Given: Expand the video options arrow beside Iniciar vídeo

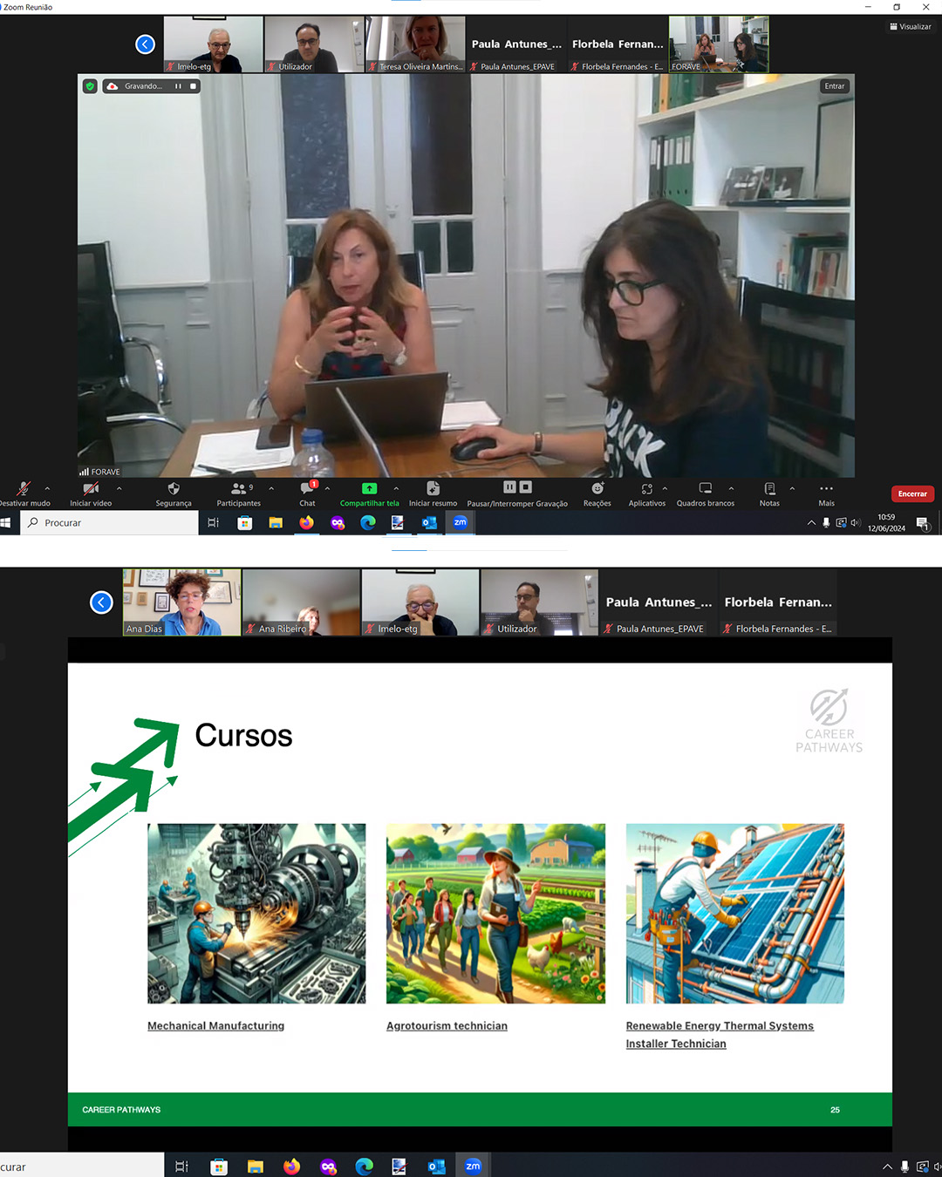Looking at the screenshot, I should [119, 488].
